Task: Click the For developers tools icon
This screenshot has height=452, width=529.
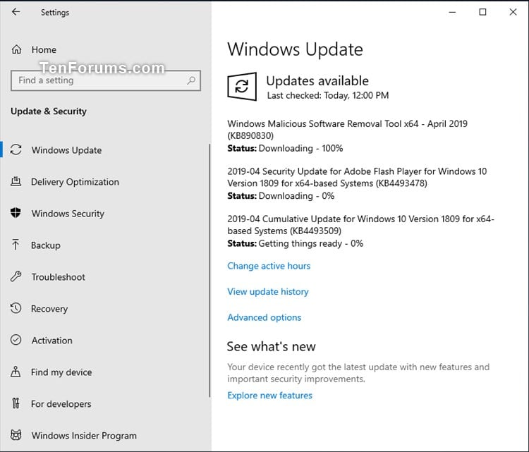Action: tap(16, 403)
